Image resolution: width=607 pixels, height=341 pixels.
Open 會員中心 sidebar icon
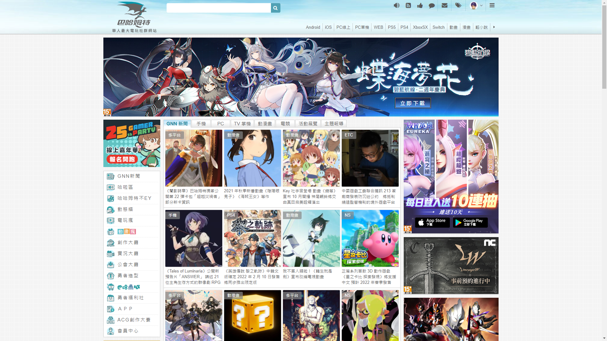pos(110,331)
